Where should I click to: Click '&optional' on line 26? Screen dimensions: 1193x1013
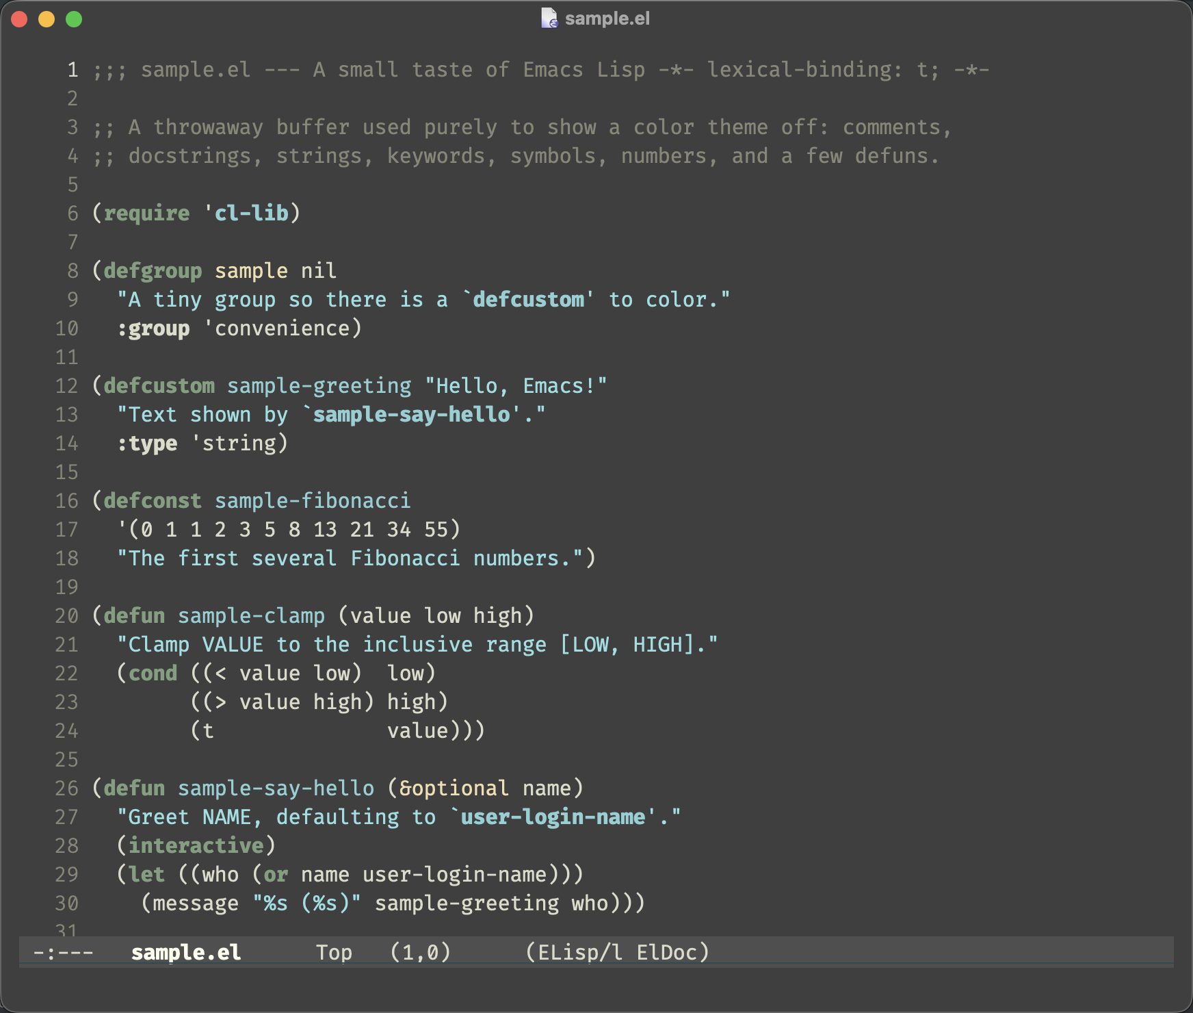point(454,788)
